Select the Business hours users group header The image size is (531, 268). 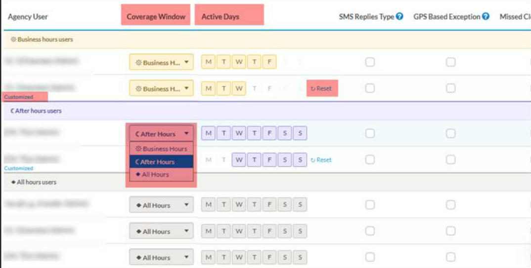(267, 39)
